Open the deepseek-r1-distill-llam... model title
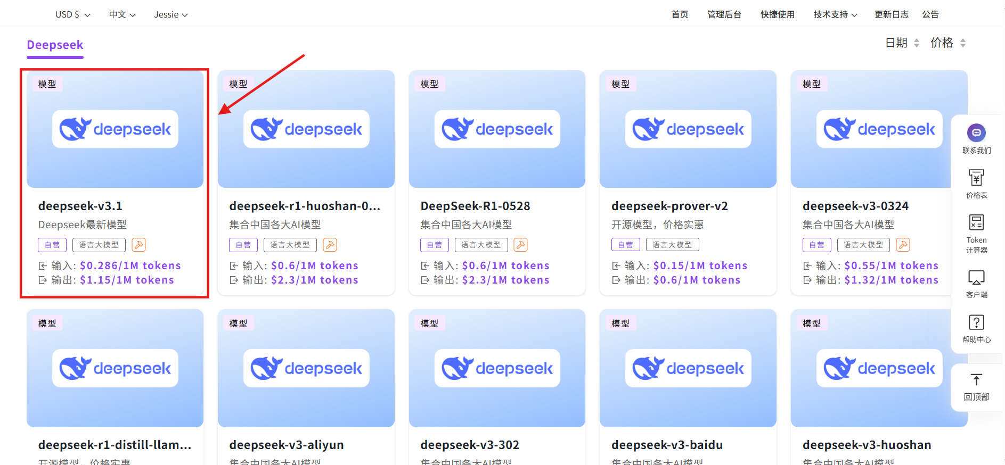1005x465 pixels. (x=115, y=445)
